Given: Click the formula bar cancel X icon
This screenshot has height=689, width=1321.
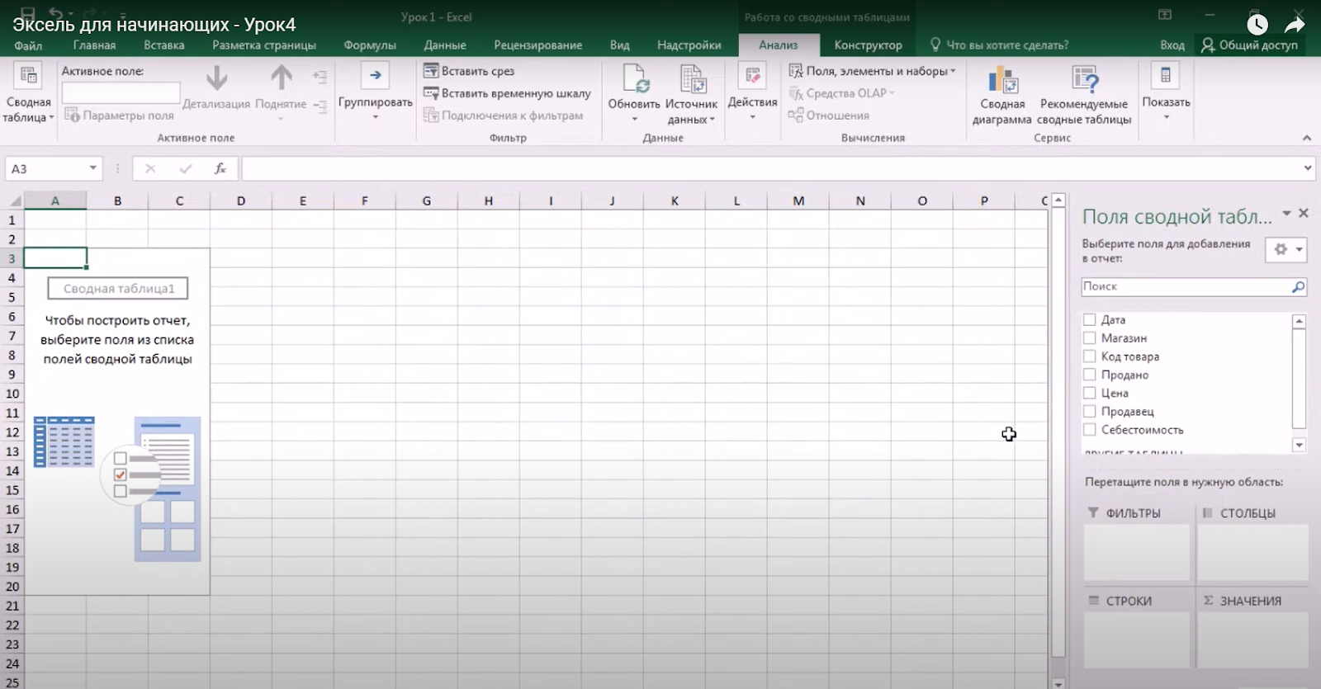Looking at the screenshot, I should (150, 168).
